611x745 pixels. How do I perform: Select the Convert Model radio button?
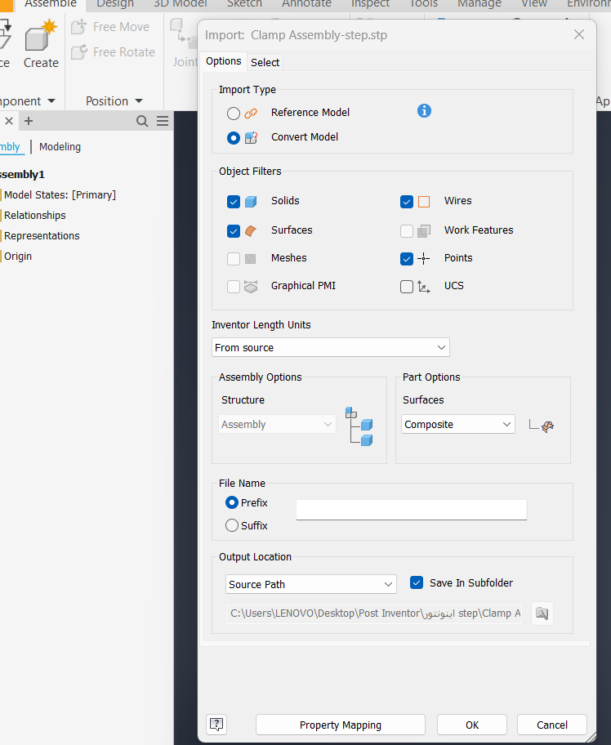(234, 138)
